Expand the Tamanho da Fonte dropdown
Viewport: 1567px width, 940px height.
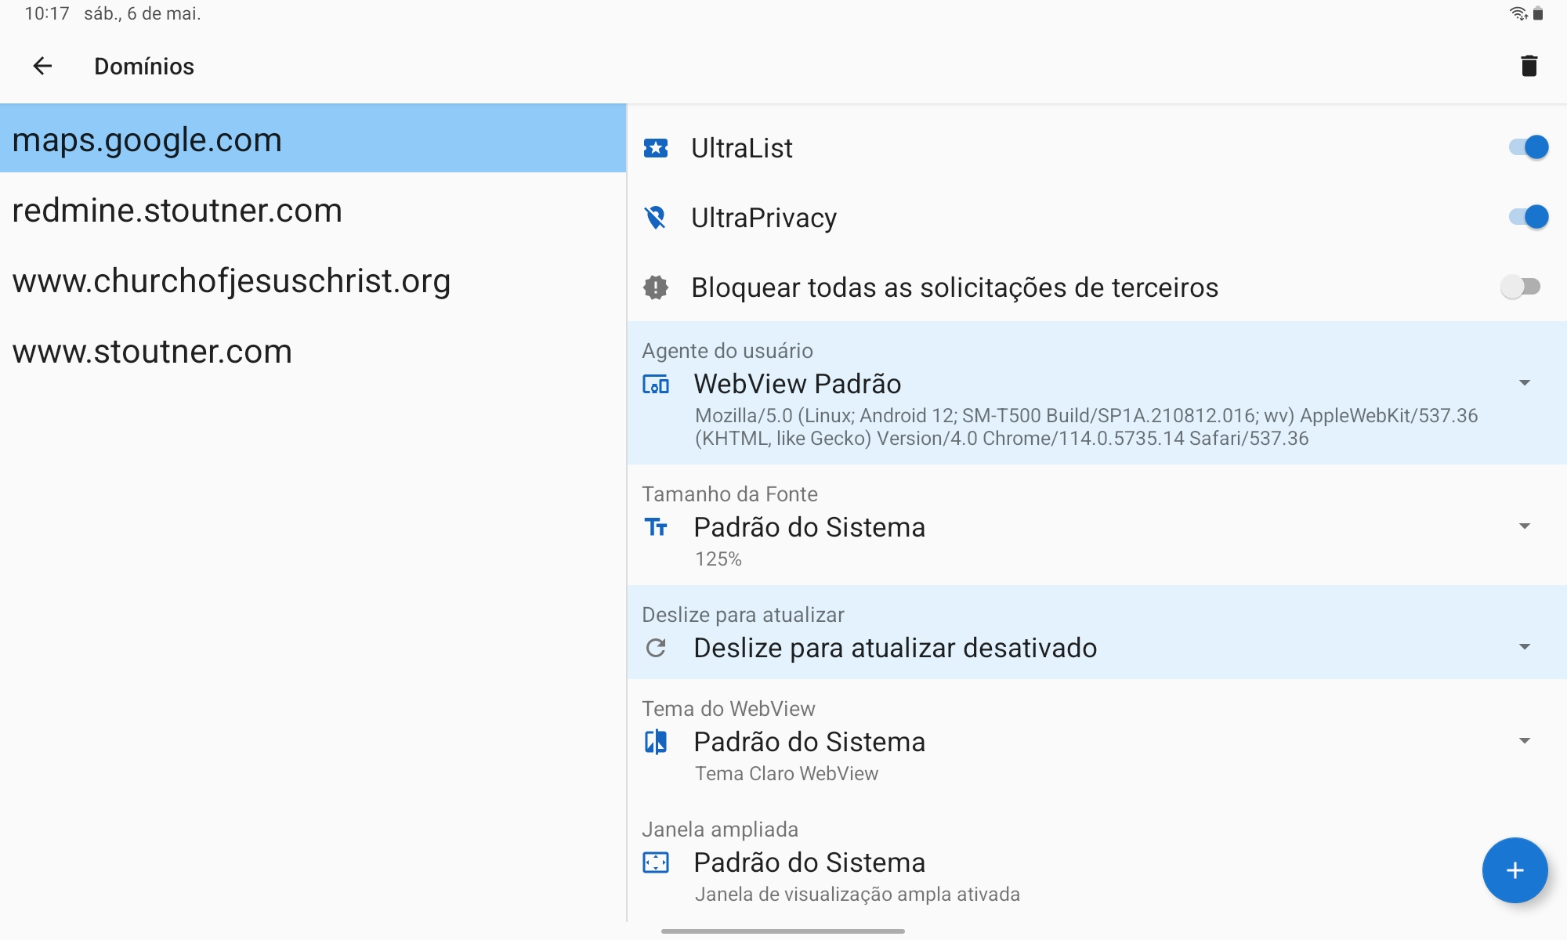point(1524,526)
